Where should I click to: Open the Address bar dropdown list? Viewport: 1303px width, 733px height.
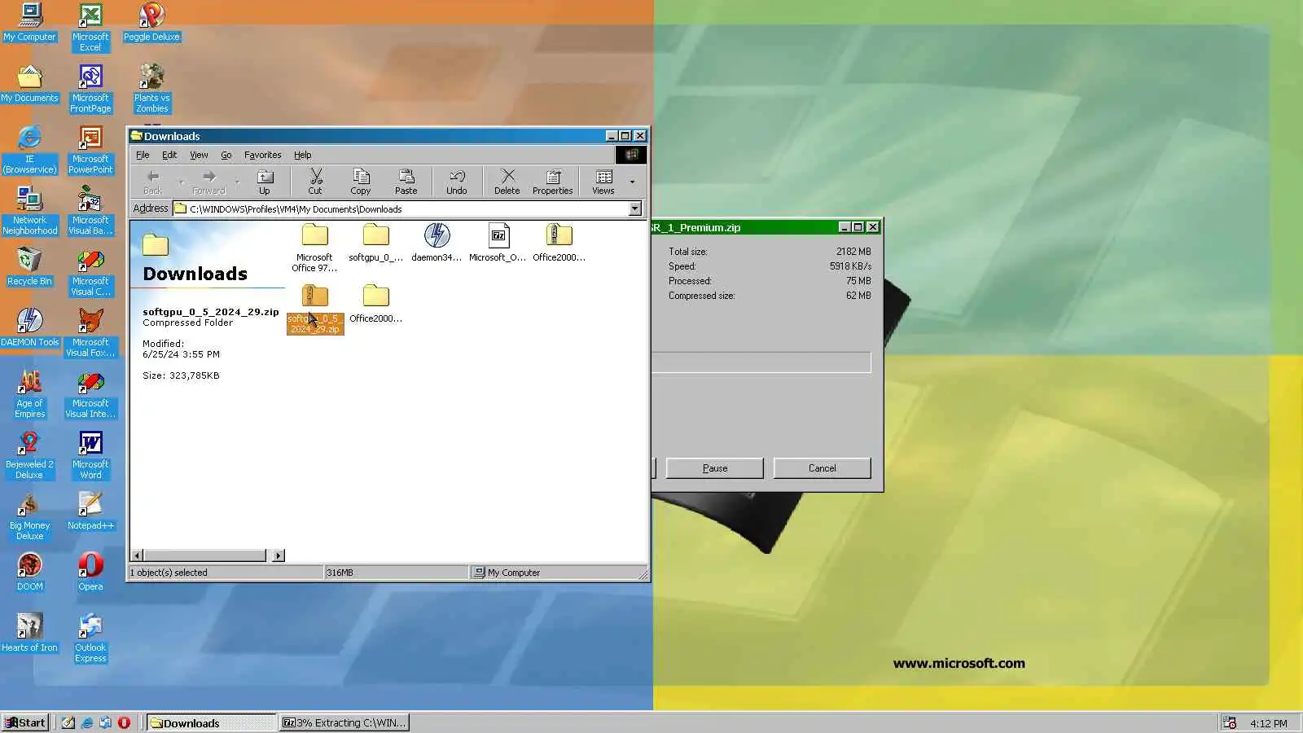(x=635, y=209)
